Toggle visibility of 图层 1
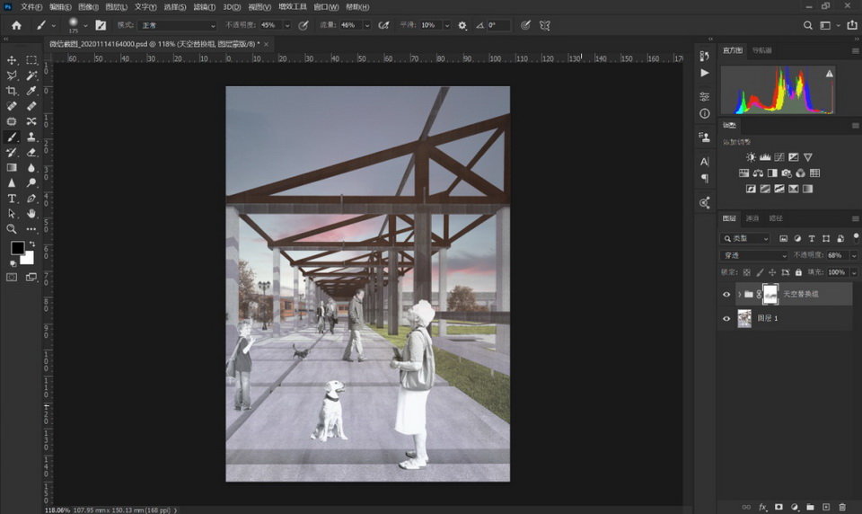The image size is (862, 514). coord(726,318)
